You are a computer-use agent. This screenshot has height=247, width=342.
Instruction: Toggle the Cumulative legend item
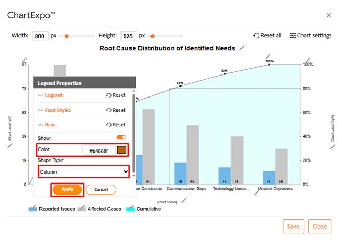pos(143,209)
